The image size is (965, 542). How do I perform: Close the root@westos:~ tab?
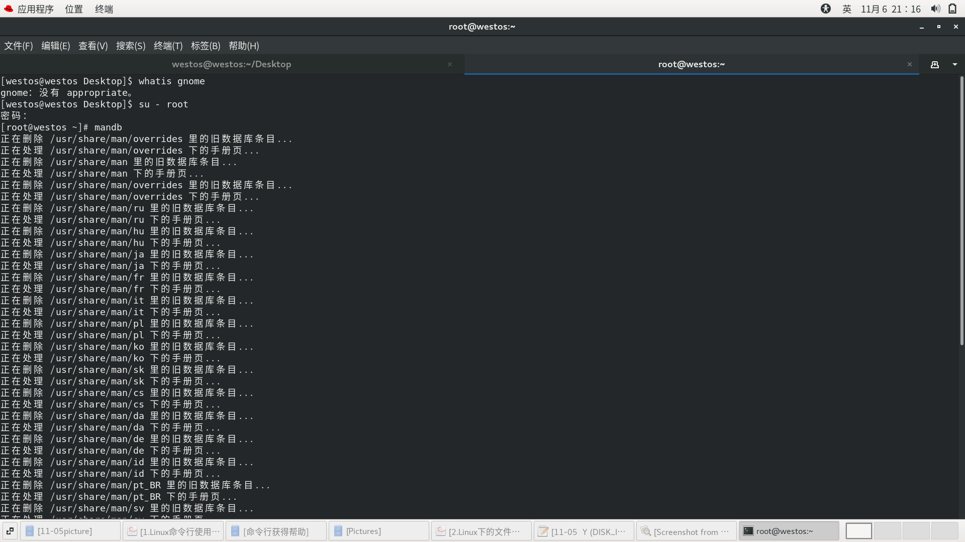point(909,64)
